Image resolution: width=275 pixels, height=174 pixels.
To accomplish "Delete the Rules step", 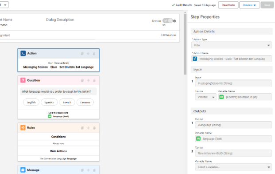I will pos(94,128).
